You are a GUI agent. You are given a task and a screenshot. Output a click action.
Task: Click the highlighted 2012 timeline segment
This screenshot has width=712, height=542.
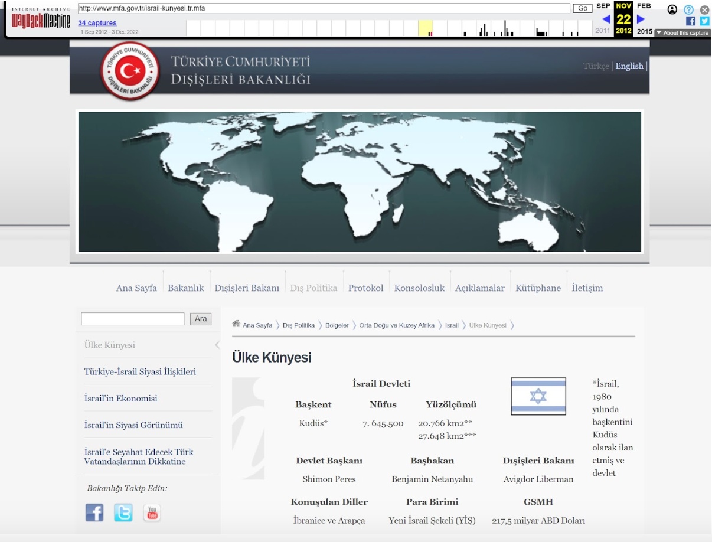pos(426,28)
